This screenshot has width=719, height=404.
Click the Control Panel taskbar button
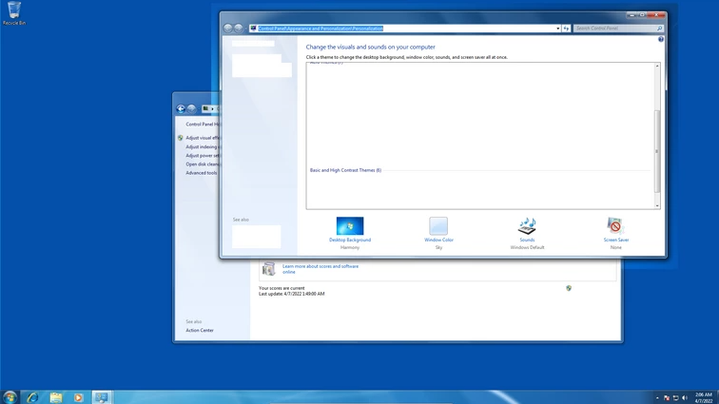pos(102,397)
